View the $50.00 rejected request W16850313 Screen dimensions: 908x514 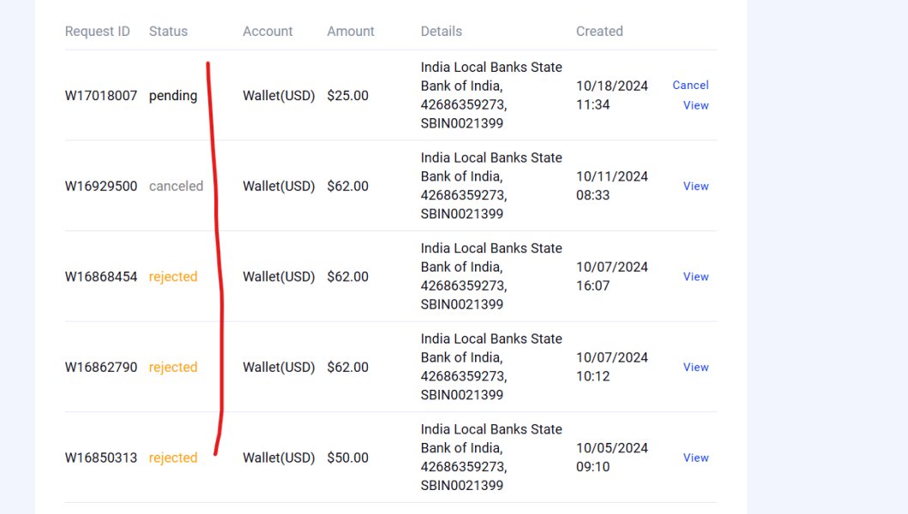pos(695,457)
